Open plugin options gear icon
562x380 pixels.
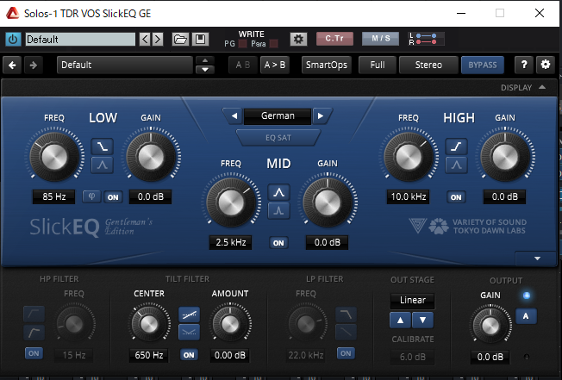pyautogui.click(x=546, y=65)
